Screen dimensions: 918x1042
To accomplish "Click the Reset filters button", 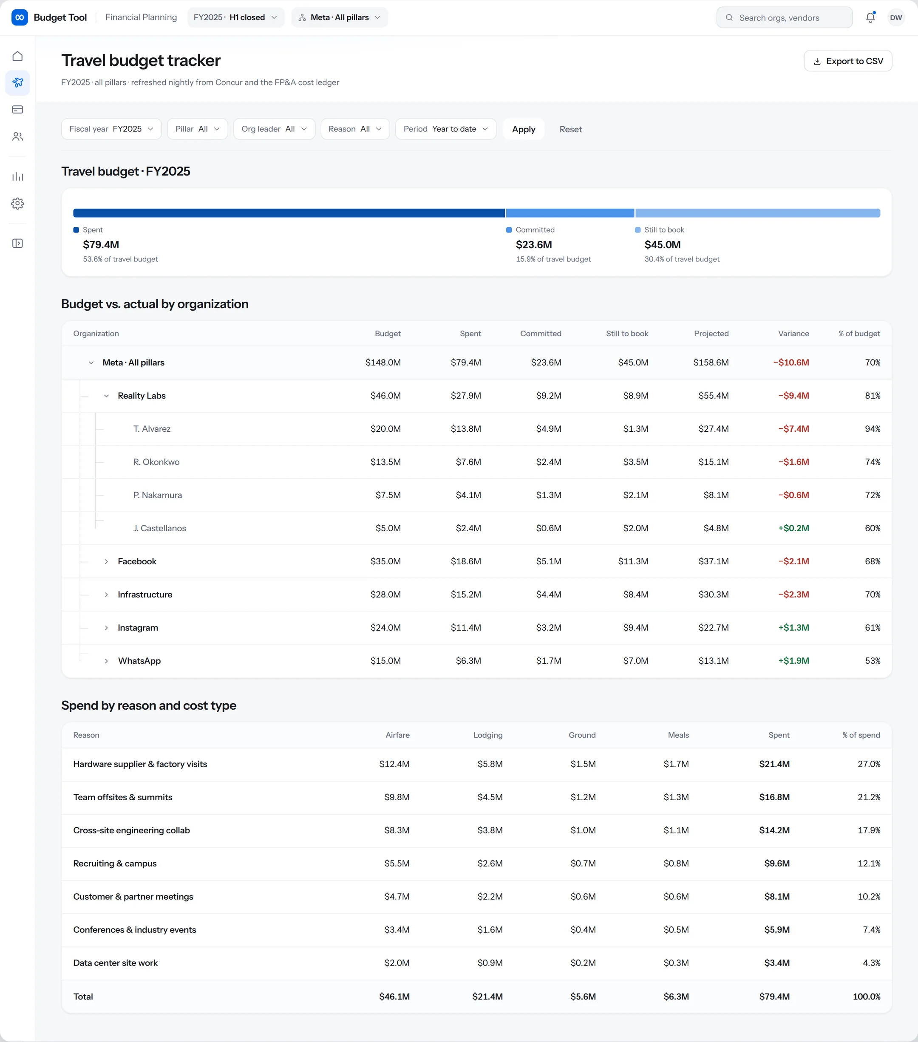I will tap(570, 129).
